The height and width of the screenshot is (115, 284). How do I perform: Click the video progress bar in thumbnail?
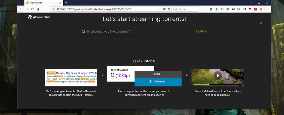click(218, 84)
